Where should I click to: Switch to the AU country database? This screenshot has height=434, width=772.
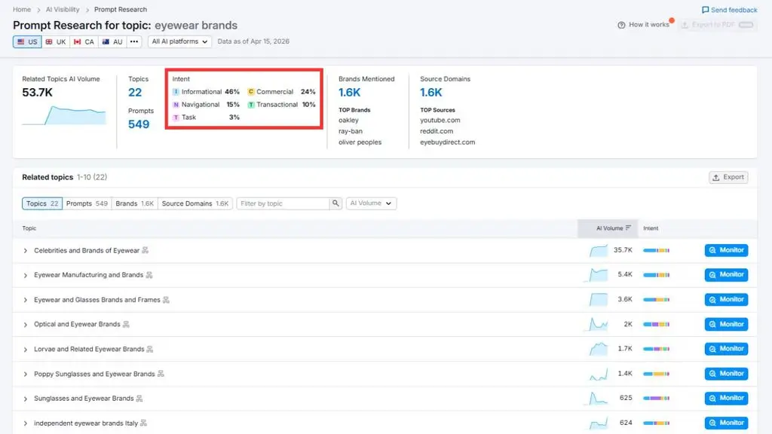[x=112, y=42]
